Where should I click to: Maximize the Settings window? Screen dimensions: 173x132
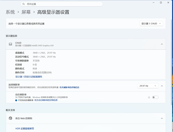(161, 2)
